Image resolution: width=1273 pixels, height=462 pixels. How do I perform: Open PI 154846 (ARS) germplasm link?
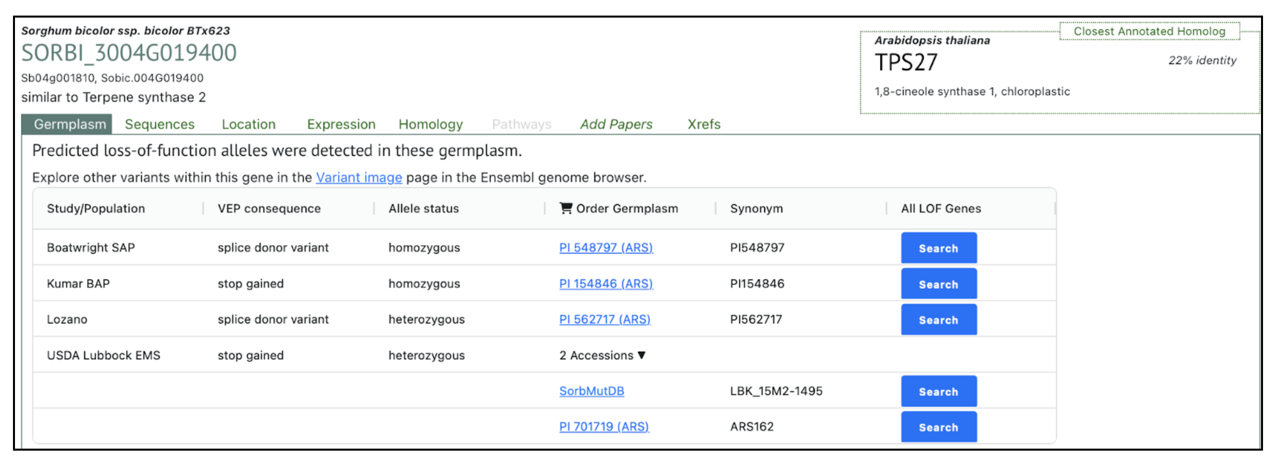606,283
